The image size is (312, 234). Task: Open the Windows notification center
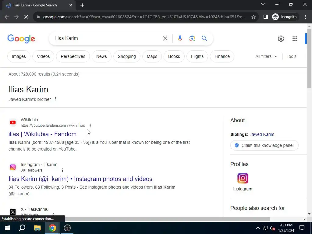[302, 228]
